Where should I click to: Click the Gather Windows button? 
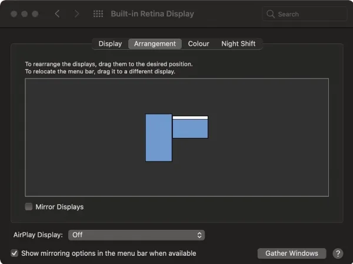pos(292,253)
